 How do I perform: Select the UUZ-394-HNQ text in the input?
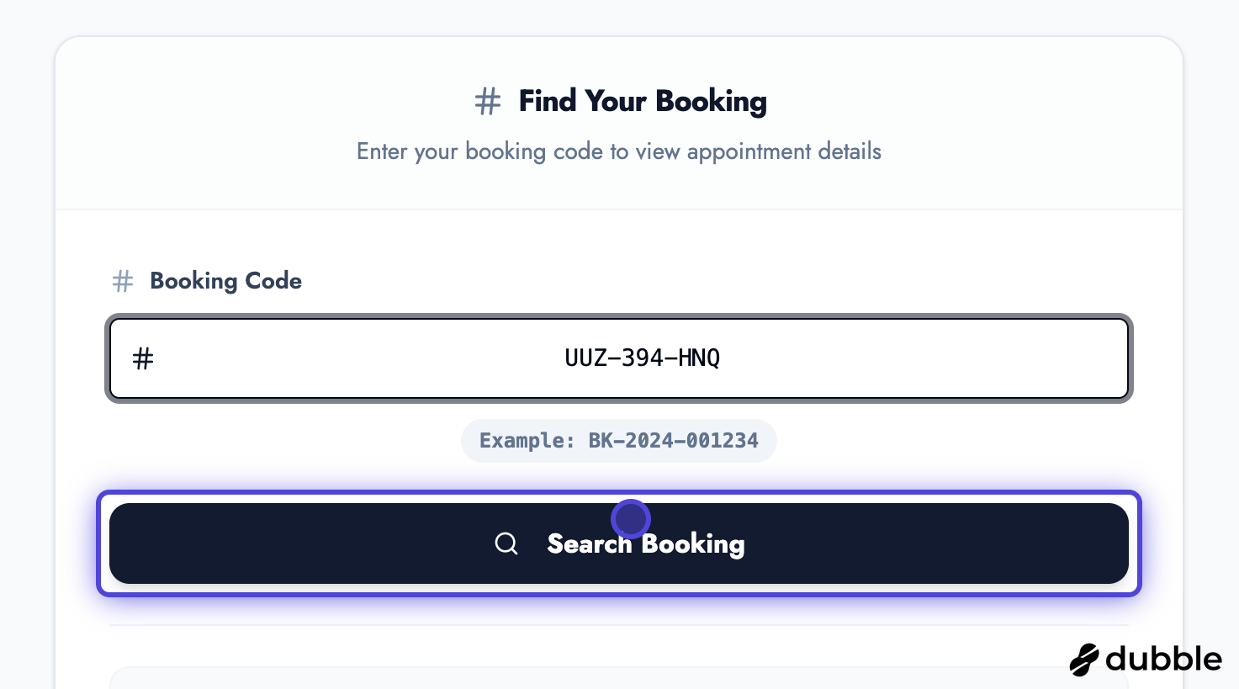point(643,358)
